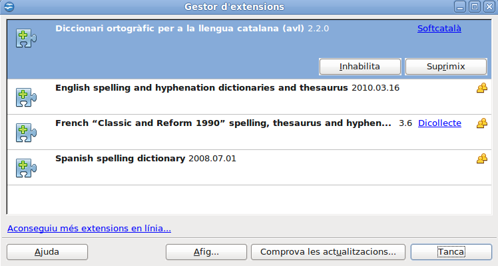Select 'Diccionari ortogràfic per a la llengua catalana' row
498x266 pixels.
click(249, 49)
